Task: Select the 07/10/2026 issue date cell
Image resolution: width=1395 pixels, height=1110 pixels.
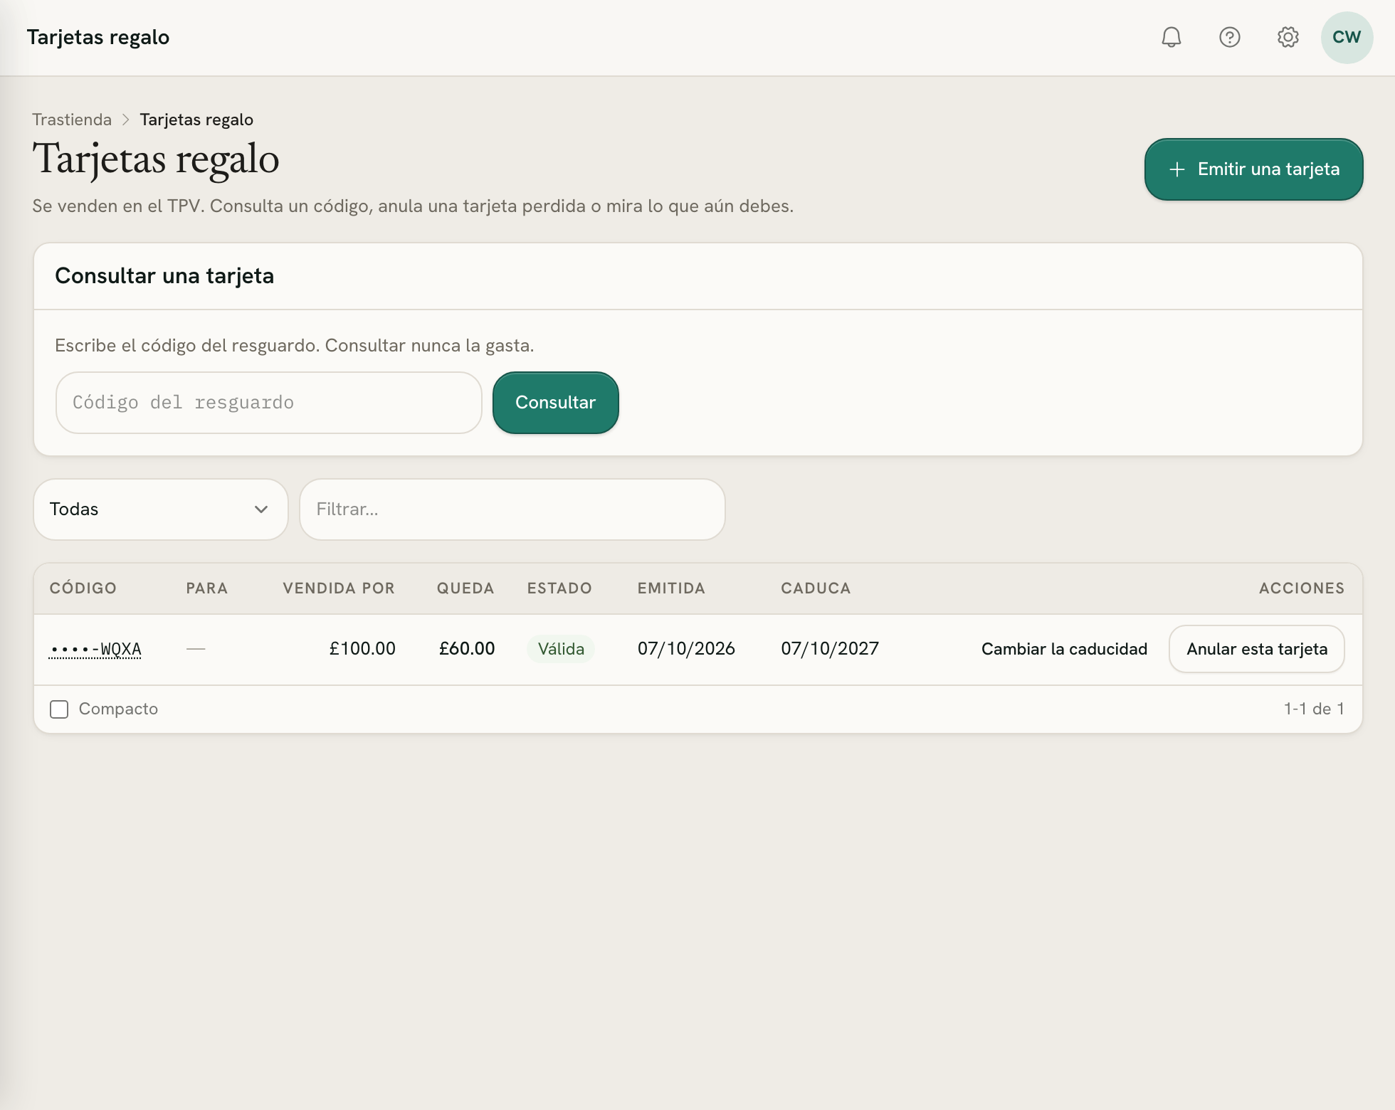Action: point(686,649)
